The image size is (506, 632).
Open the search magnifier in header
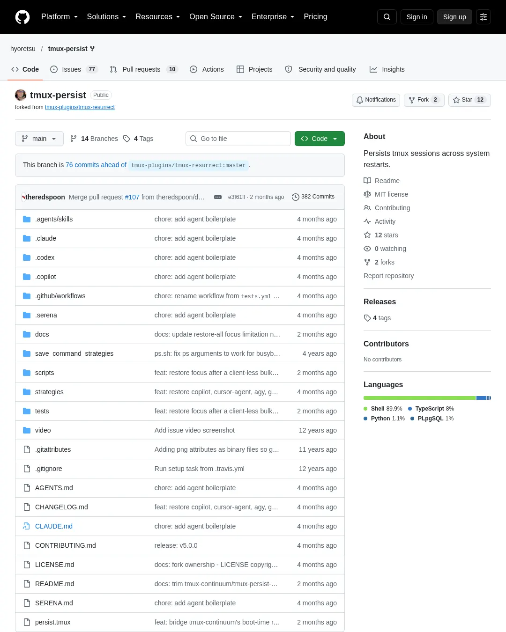click(x=387, y=17)
